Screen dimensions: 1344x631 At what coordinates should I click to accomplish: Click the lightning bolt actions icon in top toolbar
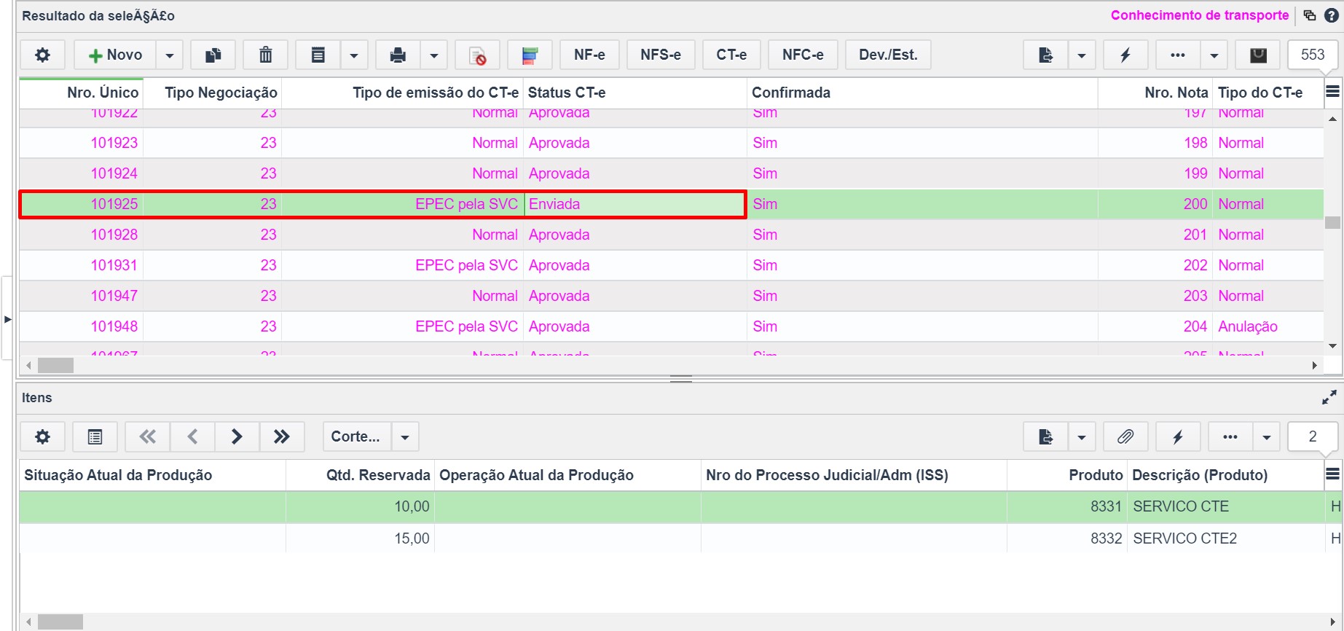coord(1125,55)
